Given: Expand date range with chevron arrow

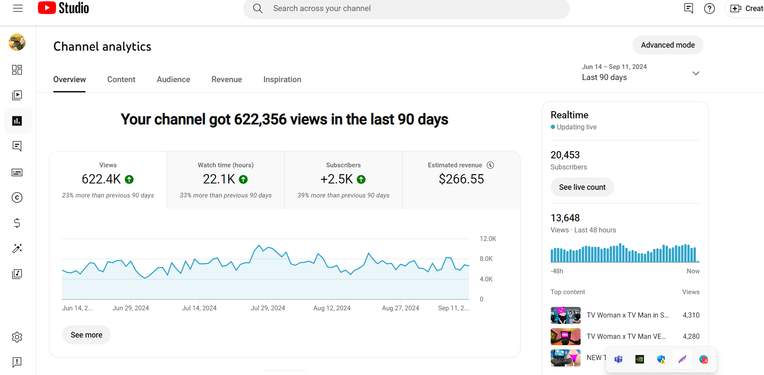Looking at the screenshot, I should click(696, 73).
